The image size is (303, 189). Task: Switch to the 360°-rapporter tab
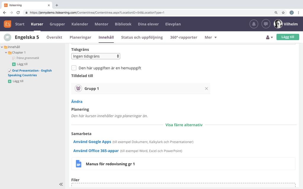click(183, 38)
